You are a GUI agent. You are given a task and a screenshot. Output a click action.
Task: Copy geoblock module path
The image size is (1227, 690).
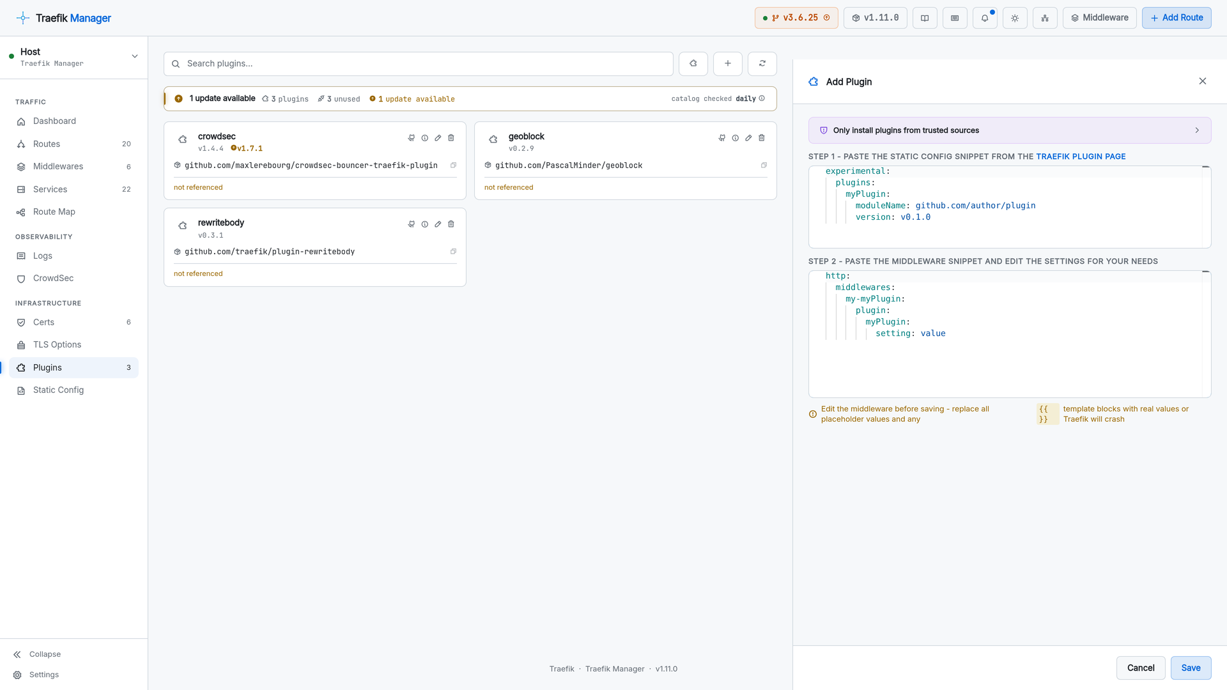click(x=764, y=165)
